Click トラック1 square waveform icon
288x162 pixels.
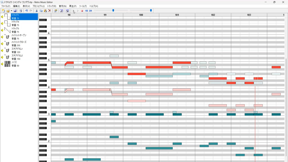(7, 17)
